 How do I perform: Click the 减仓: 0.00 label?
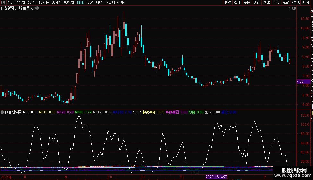point(229,112)
